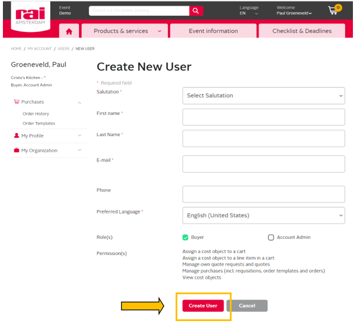
Task: Open Order Templates in sidebar
Action: (38, 123)
